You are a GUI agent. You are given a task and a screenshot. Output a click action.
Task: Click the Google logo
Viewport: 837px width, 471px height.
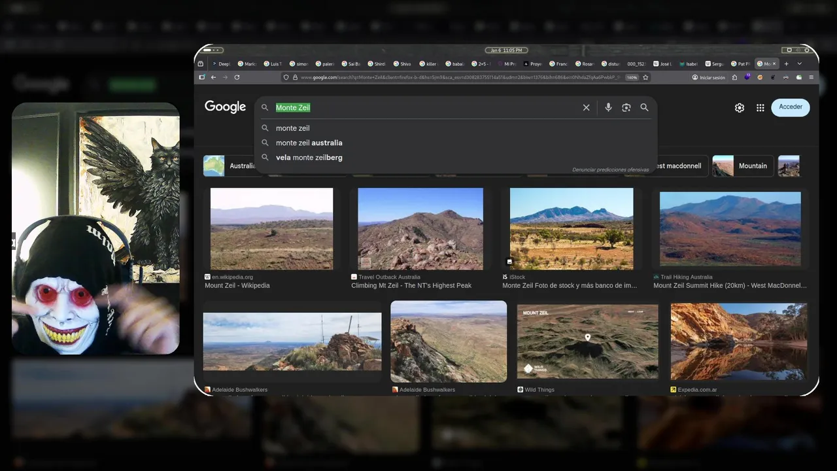(225, 107)
